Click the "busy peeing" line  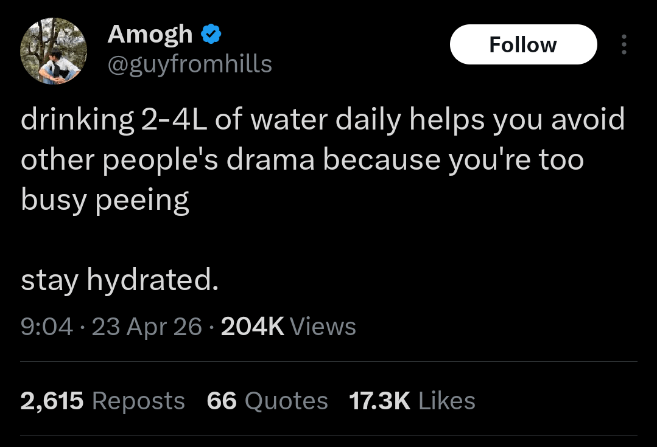coord(105,200)
